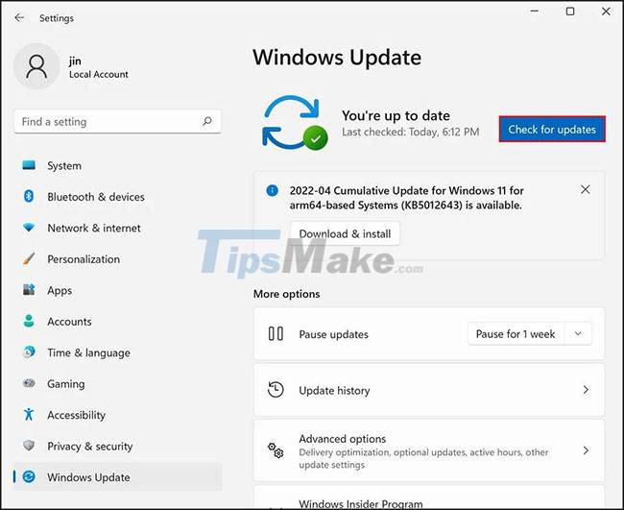Click the jin user name

coord(75,61)
